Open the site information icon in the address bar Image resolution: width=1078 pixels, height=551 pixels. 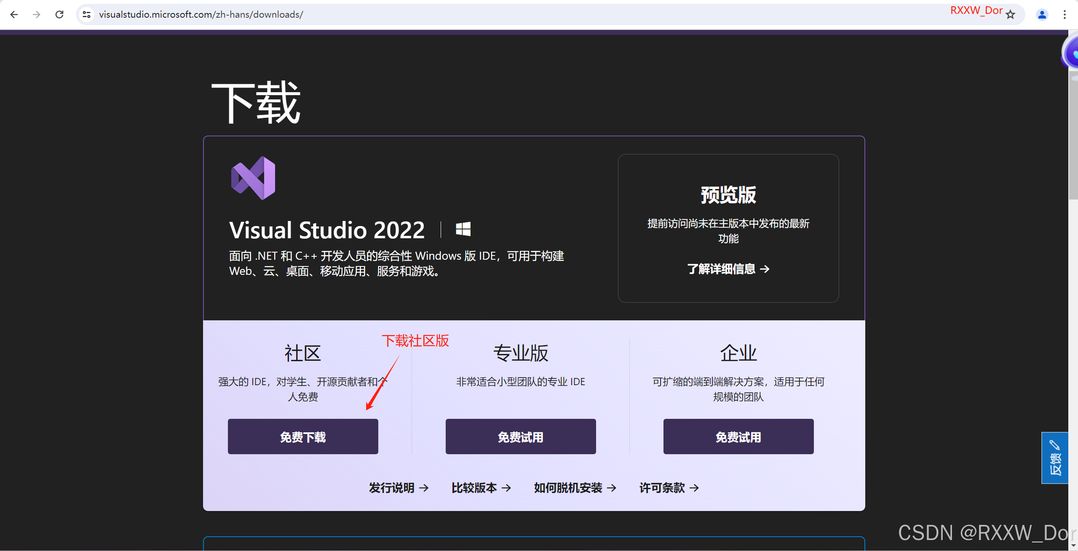click(87, 15)
